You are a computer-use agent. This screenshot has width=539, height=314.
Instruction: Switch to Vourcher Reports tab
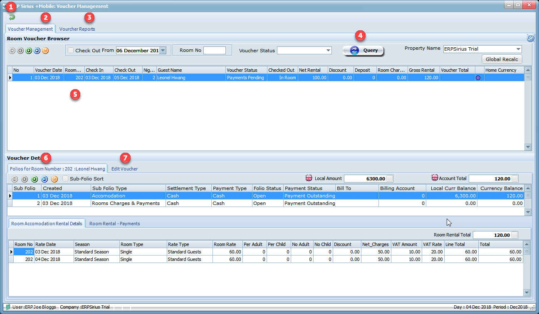77,29
